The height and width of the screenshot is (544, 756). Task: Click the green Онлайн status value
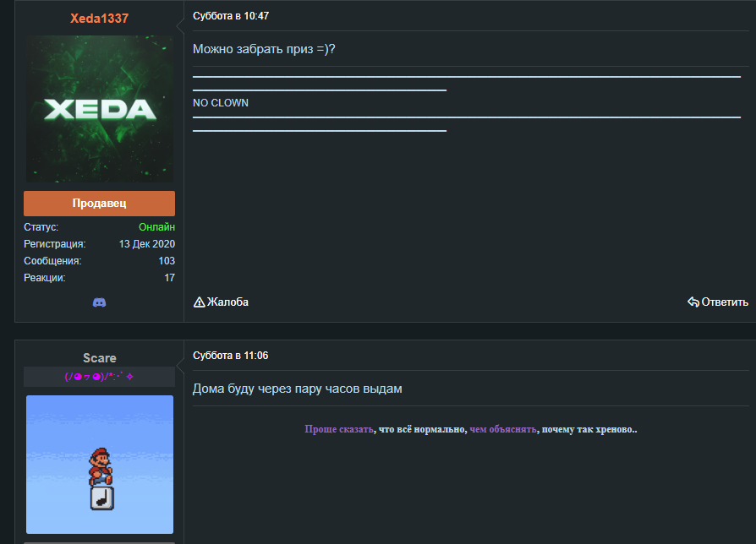point(156,226)
